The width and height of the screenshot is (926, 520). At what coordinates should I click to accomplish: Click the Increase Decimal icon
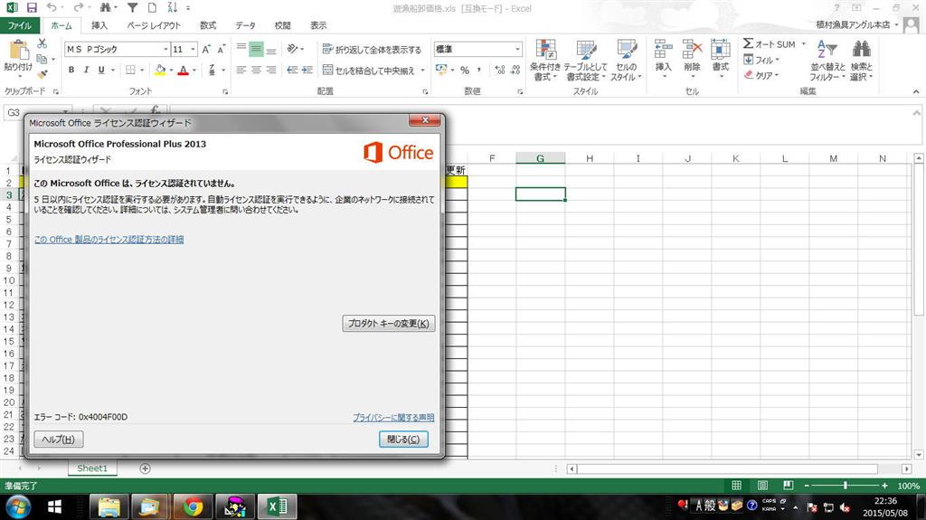500,70
